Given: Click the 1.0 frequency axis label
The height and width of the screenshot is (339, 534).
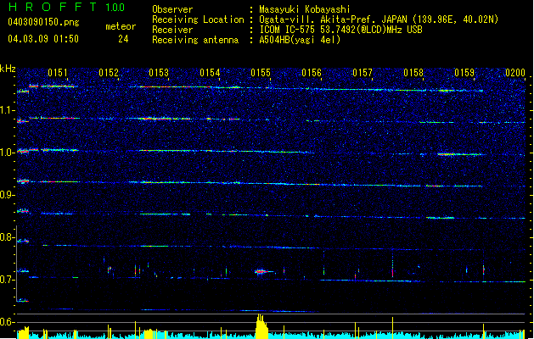Looking at the screenshot, I should tap(7, 153).
